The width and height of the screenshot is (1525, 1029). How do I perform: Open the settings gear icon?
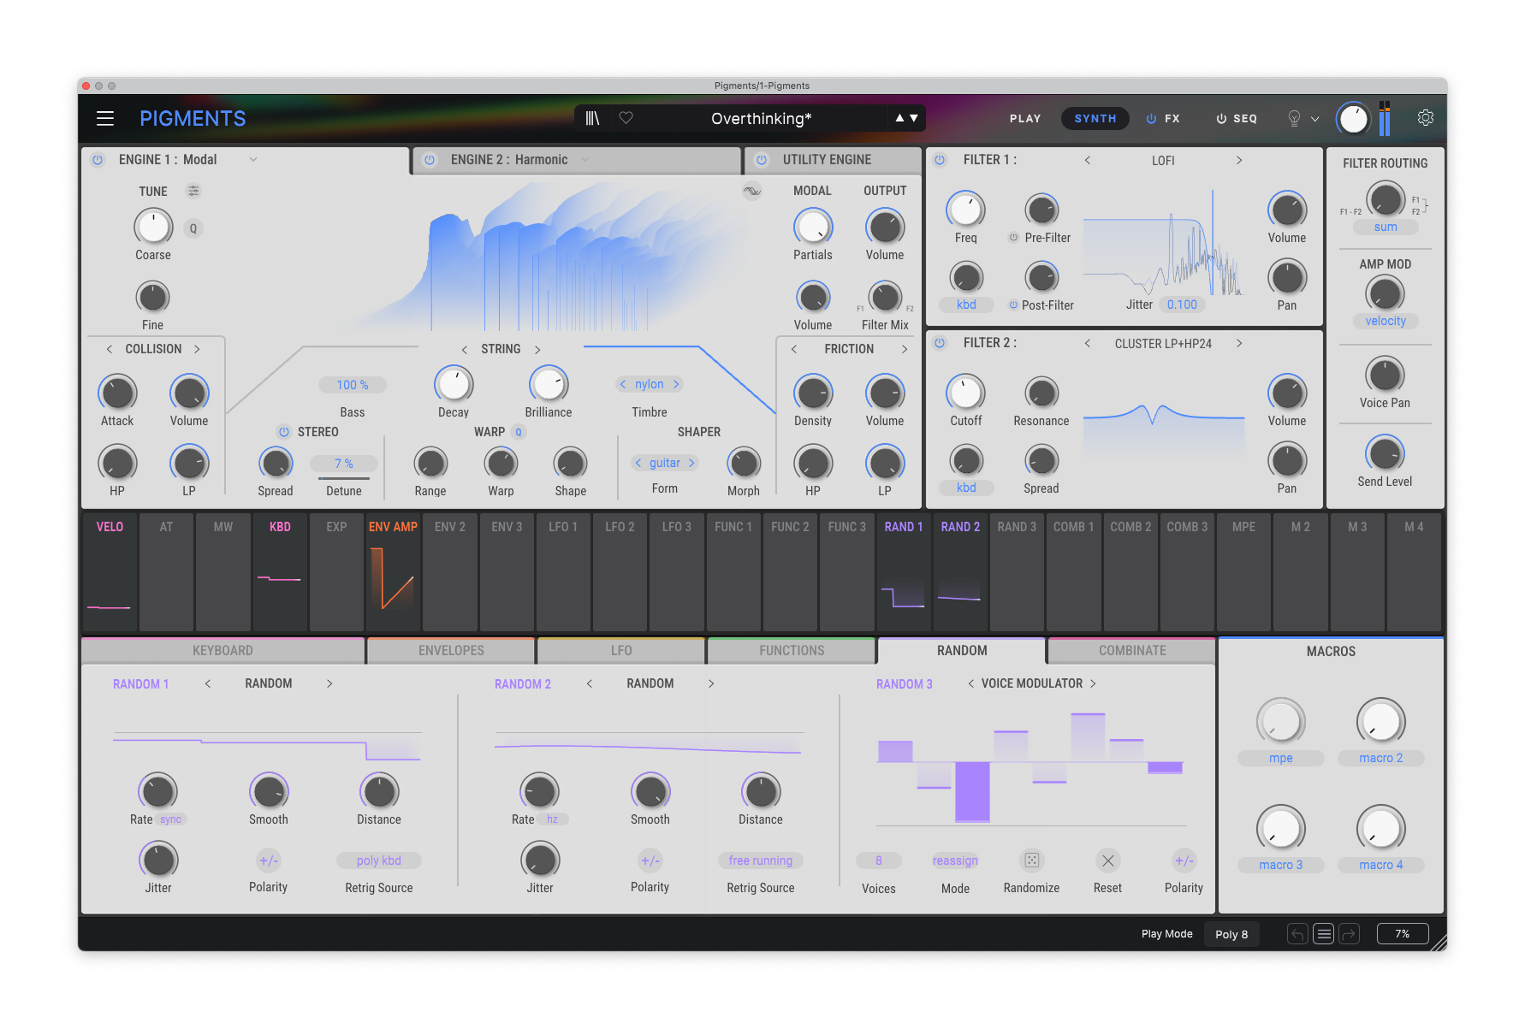click(1425, 118)
